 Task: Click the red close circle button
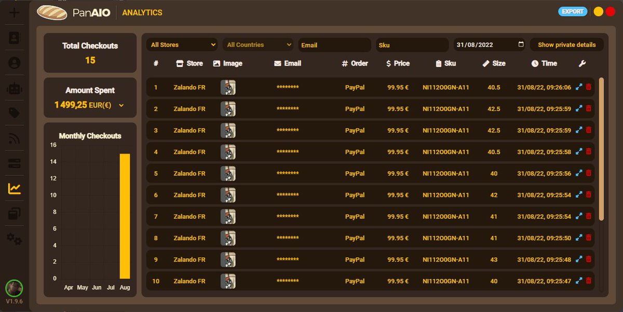coord(610,11)
